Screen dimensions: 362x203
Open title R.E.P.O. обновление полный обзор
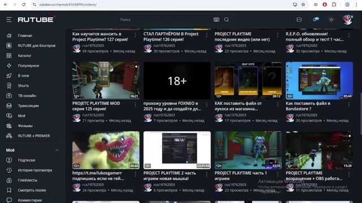[314, 37]
